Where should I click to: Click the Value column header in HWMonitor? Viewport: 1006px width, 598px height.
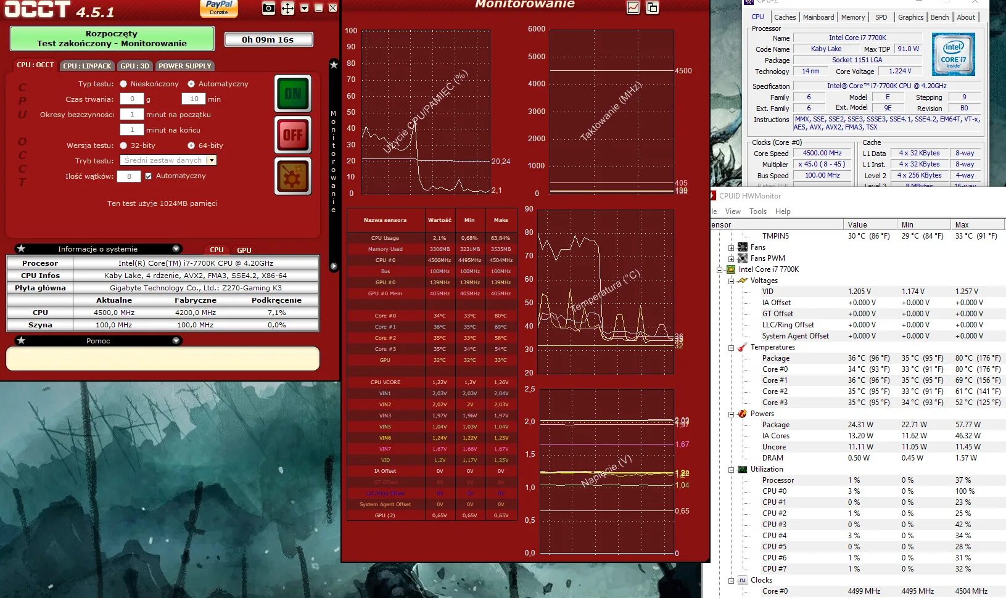870,225
